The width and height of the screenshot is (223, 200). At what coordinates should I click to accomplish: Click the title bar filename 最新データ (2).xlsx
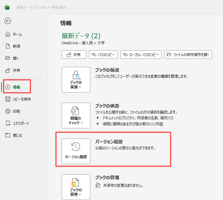(32, 8)
